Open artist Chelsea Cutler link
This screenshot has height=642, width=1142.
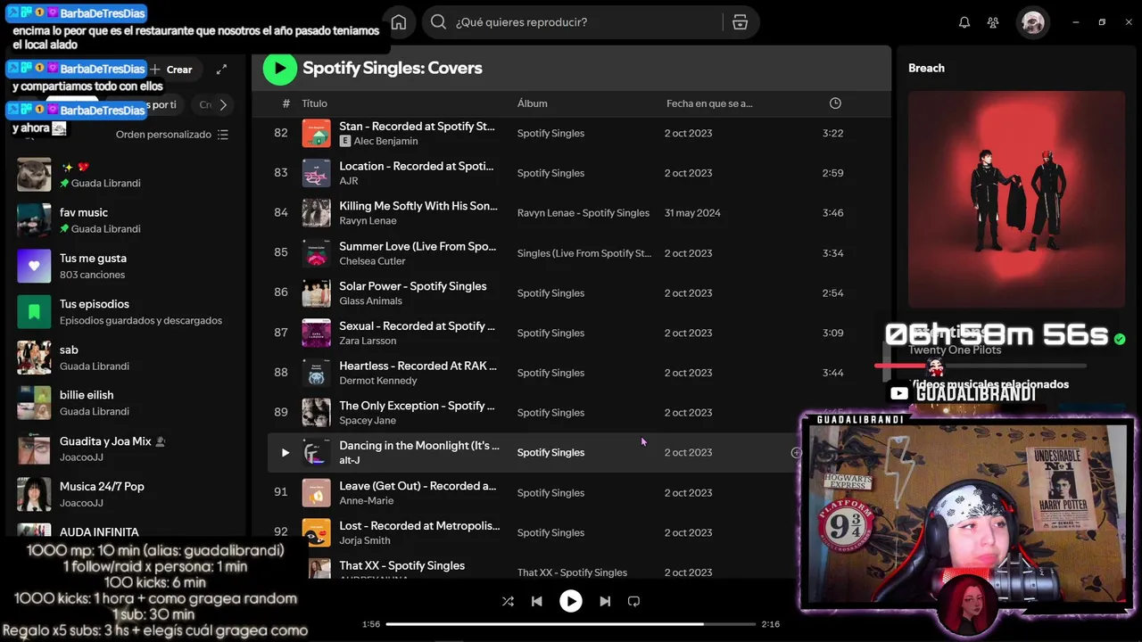[372, 261]
